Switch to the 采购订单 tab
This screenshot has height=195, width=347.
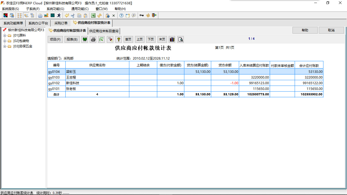point(60,23)
